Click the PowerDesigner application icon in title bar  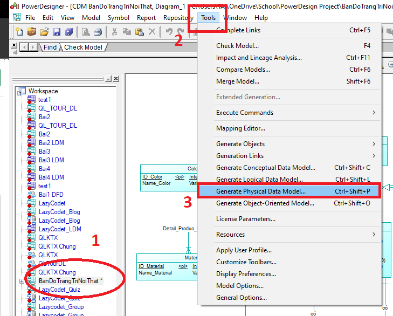pyautogui.click(x=15, y=5)
